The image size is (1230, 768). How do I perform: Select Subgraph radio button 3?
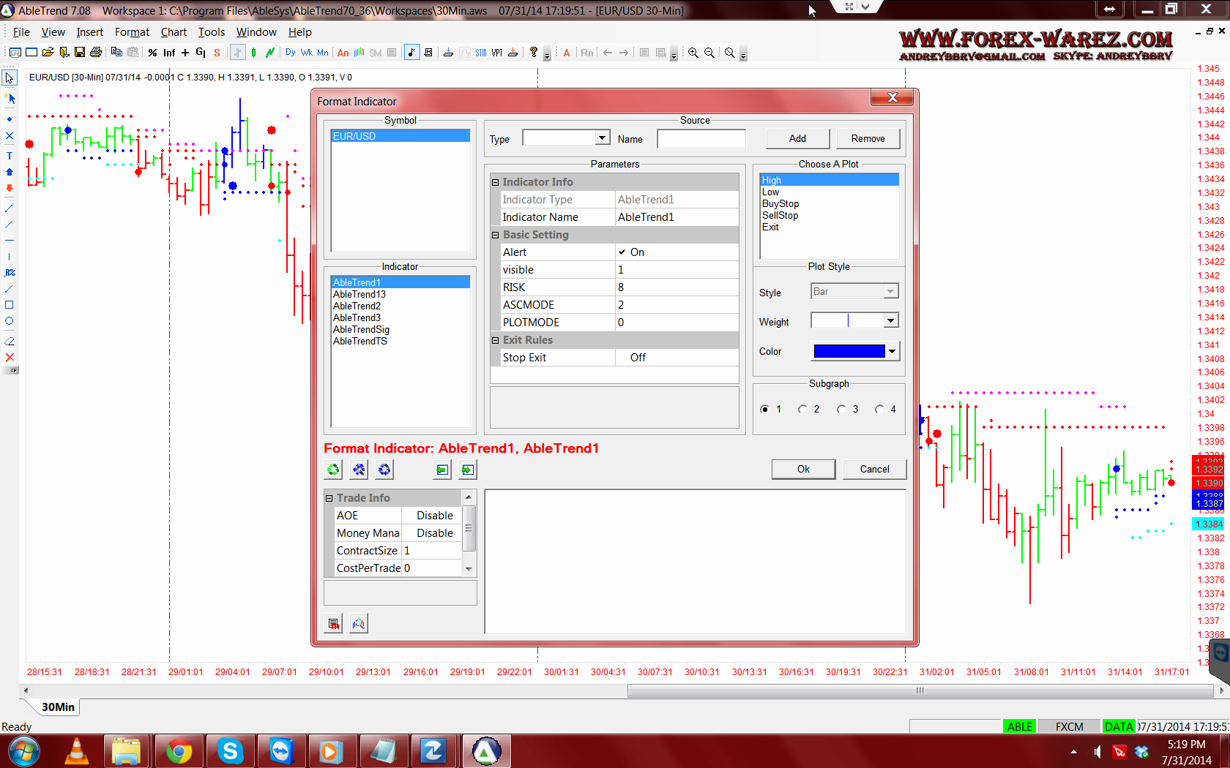841,410
